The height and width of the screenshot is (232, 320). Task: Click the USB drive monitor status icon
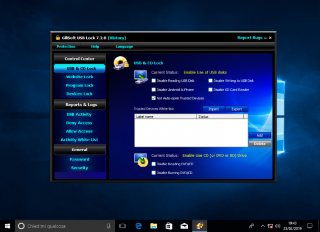141,77
